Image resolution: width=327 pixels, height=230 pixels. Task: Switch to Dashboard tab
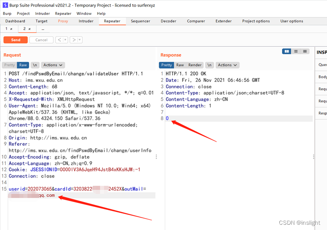point(15,21)
